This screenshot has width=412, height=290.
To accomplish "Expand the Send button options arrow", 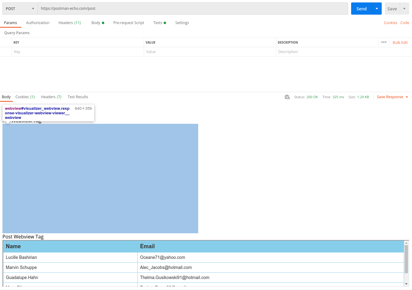I will (377, 9).
